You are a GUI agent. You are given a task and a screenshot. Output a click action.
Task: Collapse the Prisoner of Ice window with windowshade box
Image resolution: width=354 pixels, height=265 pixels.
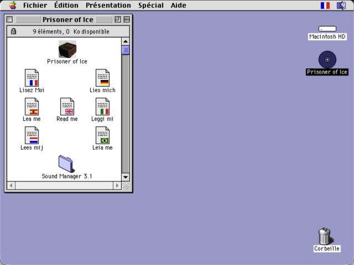tap(127, 20)
